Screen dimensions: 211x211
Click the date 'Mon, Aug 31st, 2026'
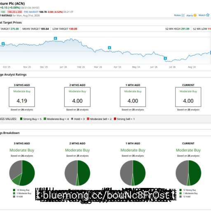click(x=28, y=16)
